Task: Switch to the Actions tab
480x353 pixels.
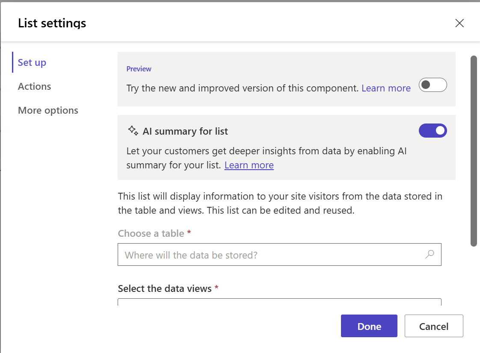Action: (34, 86)
